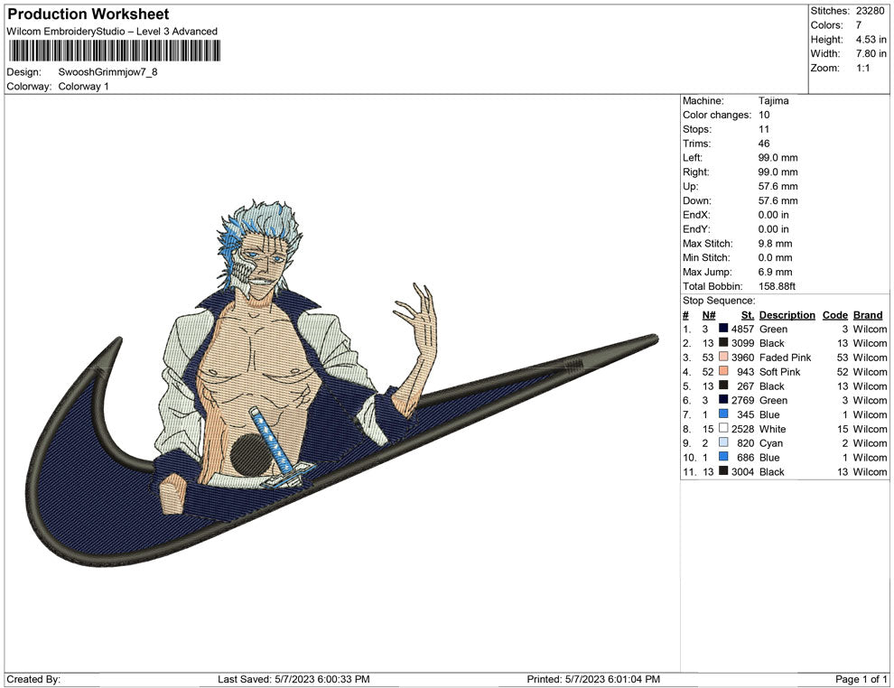
Task: Click the Total Bobbin value 158.88ft
Action: point(777,286)
